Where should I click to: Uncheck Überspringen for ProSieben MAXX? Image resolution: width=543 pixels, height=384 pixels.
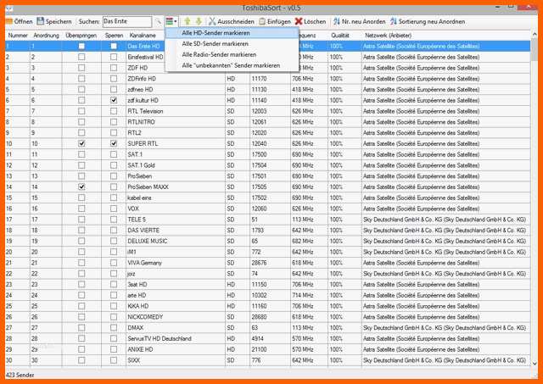point(81,186)
